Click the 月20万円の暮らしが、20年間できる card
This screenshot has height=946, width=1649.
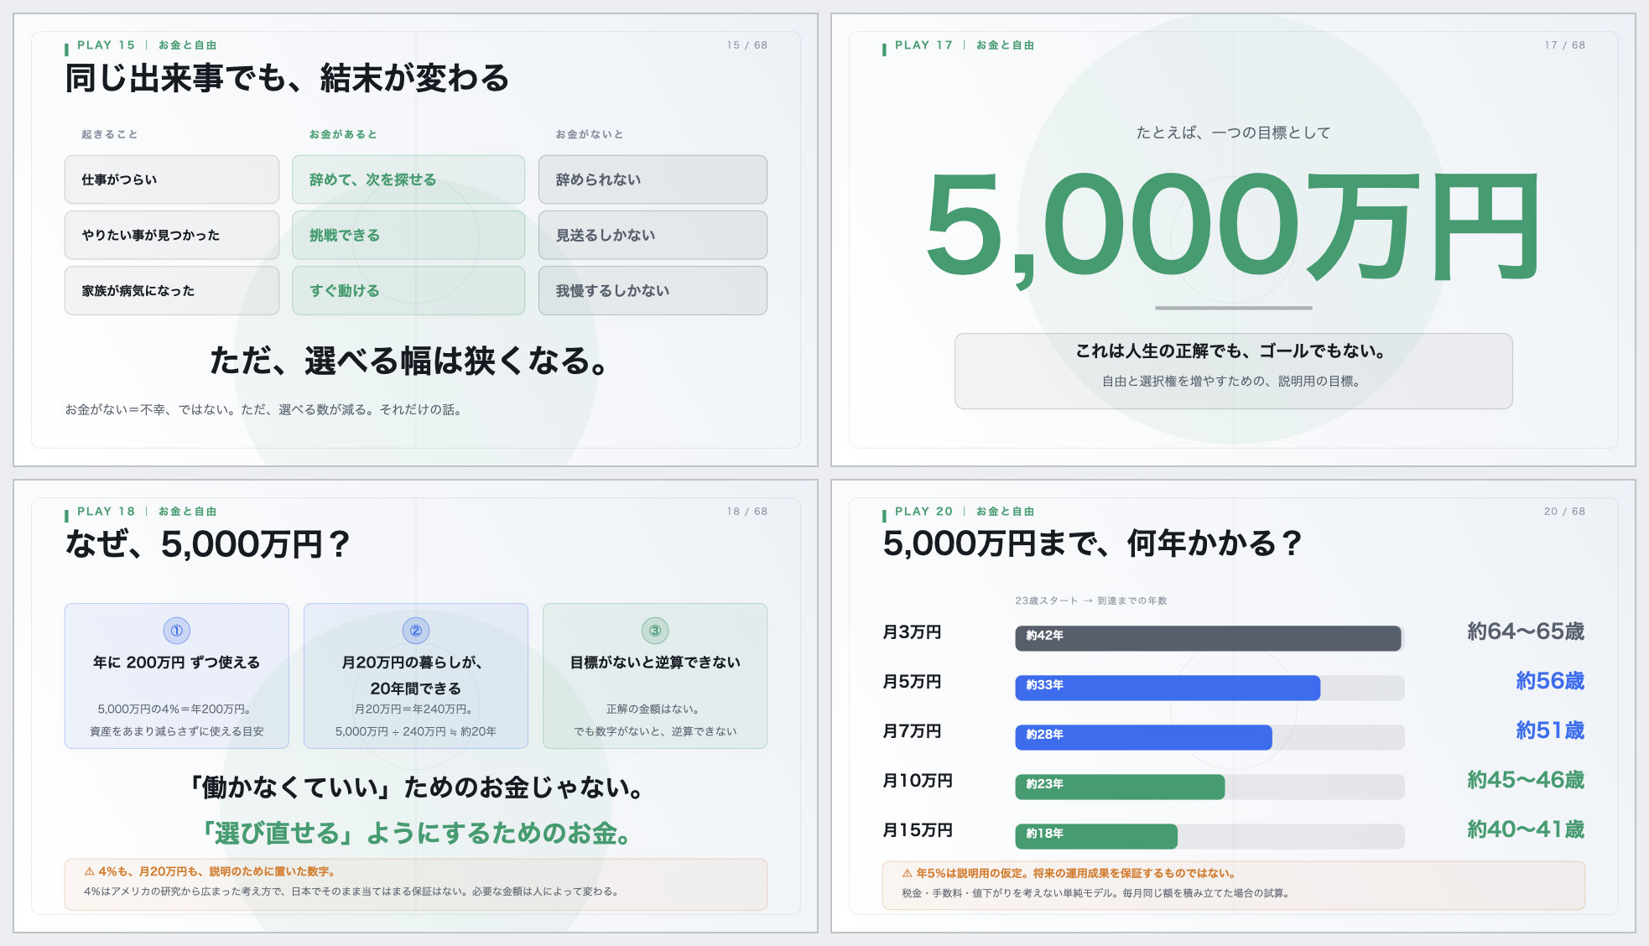[x=416, y=676]
